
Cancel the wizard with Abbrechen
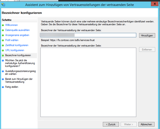click(x=146, y=124)
